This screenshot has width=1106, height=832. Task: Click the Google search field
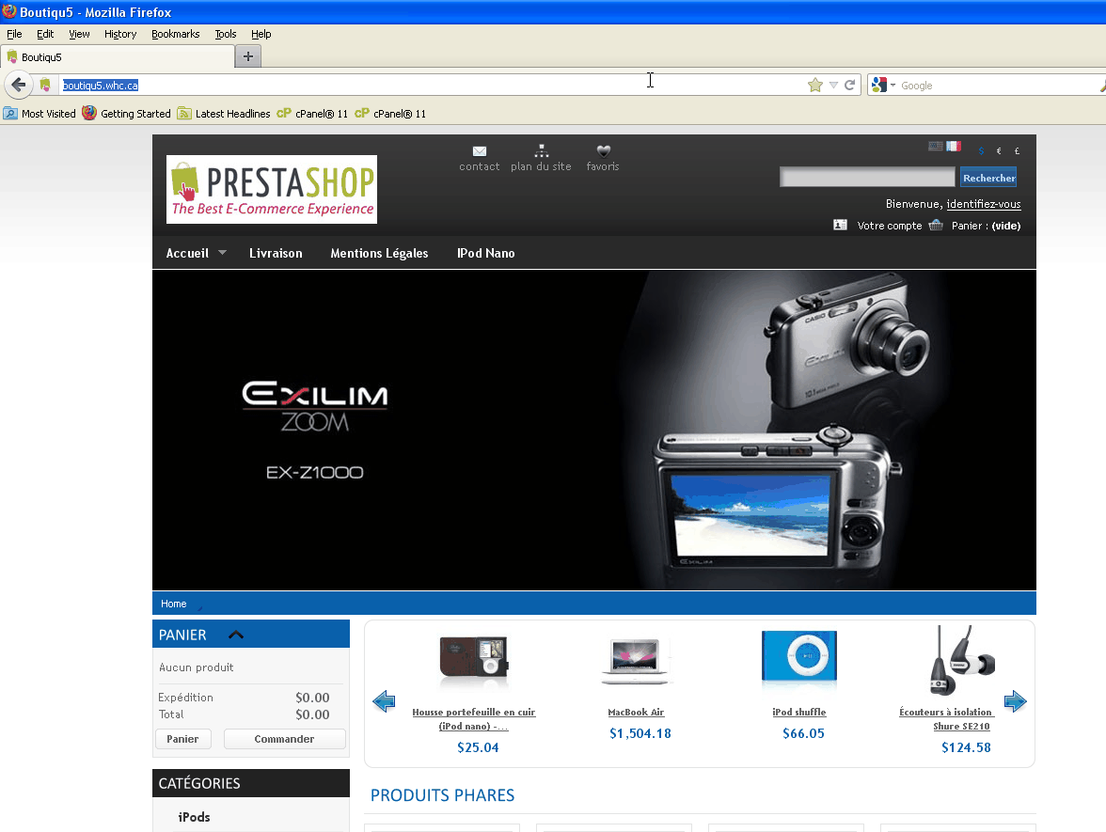[x=998, y=86]
